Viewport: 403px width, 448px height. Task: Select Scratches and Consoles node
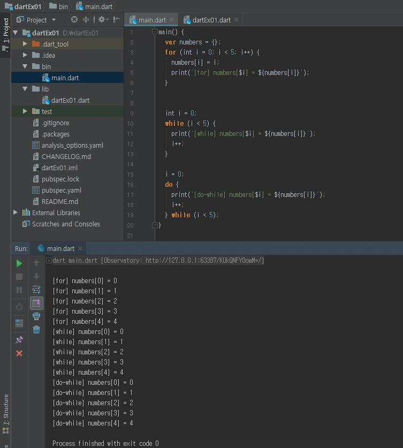coord(67,224)
